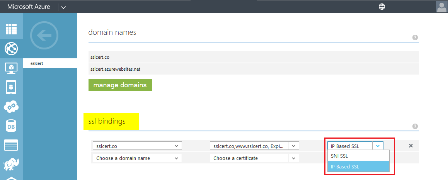Expand the certificate selection dropdown for sslcert.co

click(x=293, y=146)
